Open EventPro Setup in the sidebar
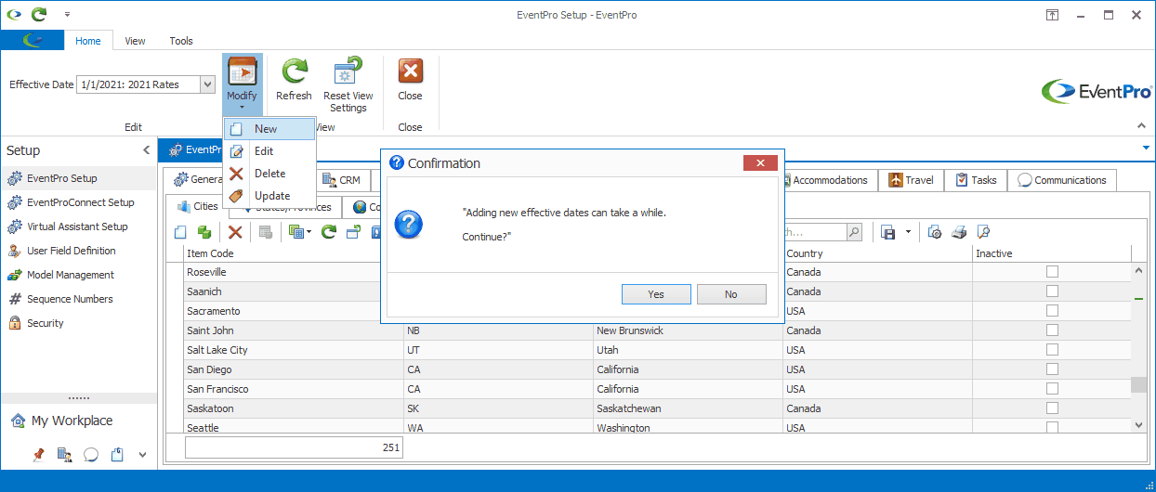This screenshot has width=1156, height=492. (79, 178)
